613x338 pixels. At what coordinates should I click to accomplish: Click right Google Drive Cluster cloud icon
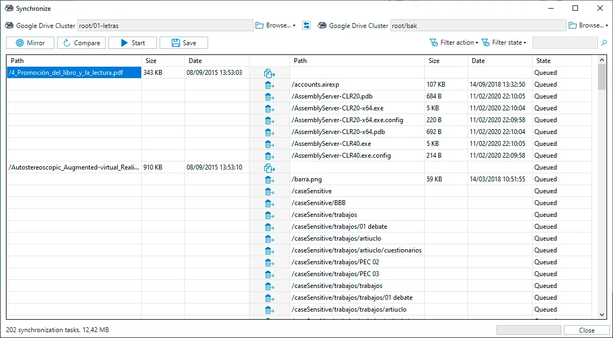322,26
